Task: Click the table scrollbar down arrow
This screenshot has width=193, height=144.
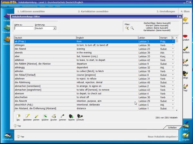Action: [x=177, y=110]
